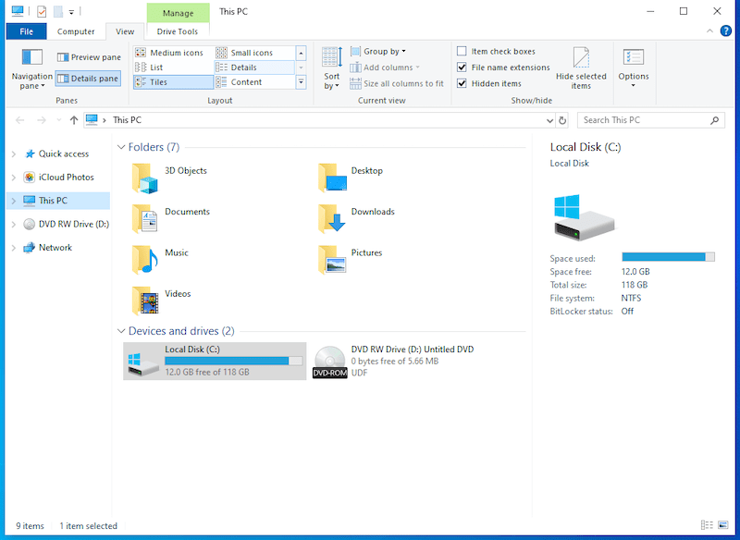The height and width of the screenshot is (540, 740).
Task: Toggle the Details pane
Action: click(88, 78)
